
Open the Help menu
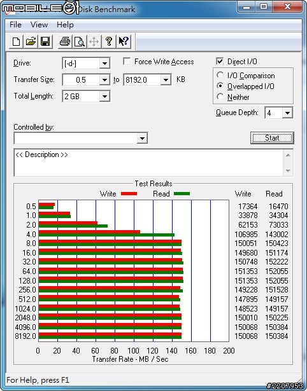pos(65,25)
